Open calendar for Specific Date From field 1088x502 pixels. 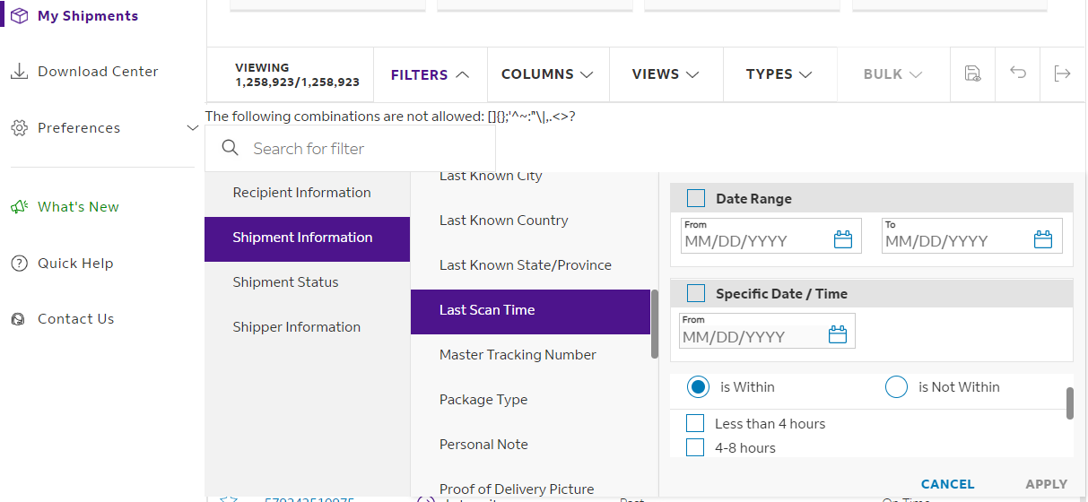(838, 335)
